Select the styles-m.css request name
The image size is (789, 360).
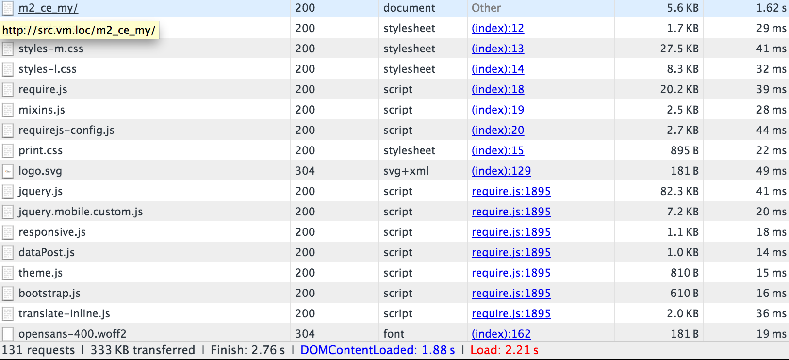point(51,49)
